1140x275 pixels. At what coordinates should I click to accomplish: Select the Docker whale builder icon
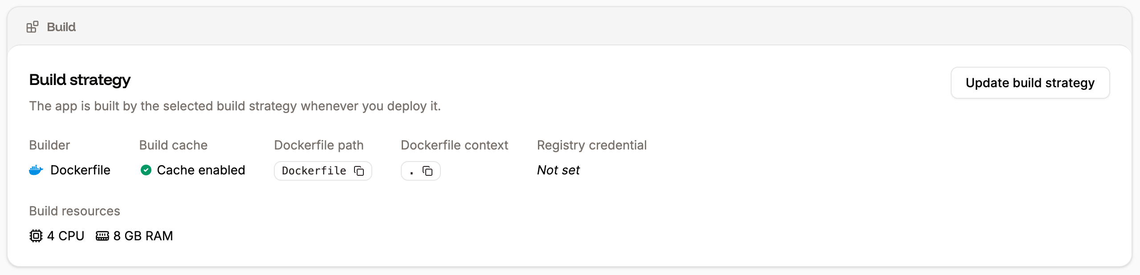36,170
